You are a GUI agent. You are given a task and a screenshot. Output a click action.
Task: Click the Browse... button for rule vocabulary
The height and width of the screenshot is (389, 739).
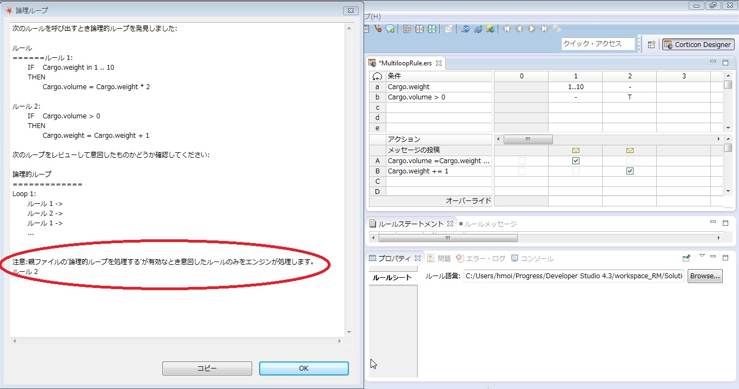[705, 276]
